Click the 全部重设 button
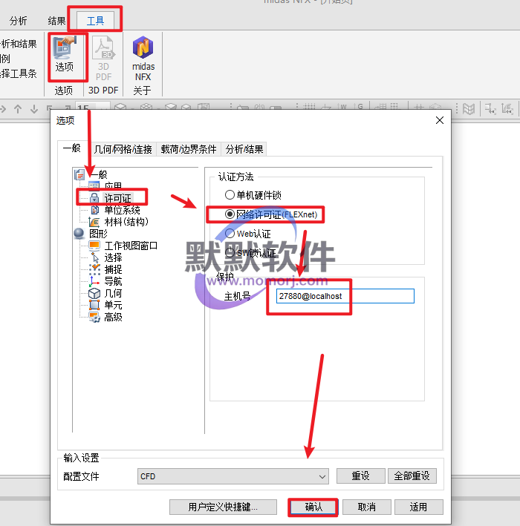520x526 pixels. tap(415, 476)
